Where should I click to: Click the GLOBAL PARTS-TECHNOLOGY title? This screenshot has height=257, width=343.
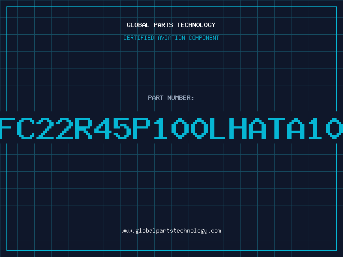171,25
